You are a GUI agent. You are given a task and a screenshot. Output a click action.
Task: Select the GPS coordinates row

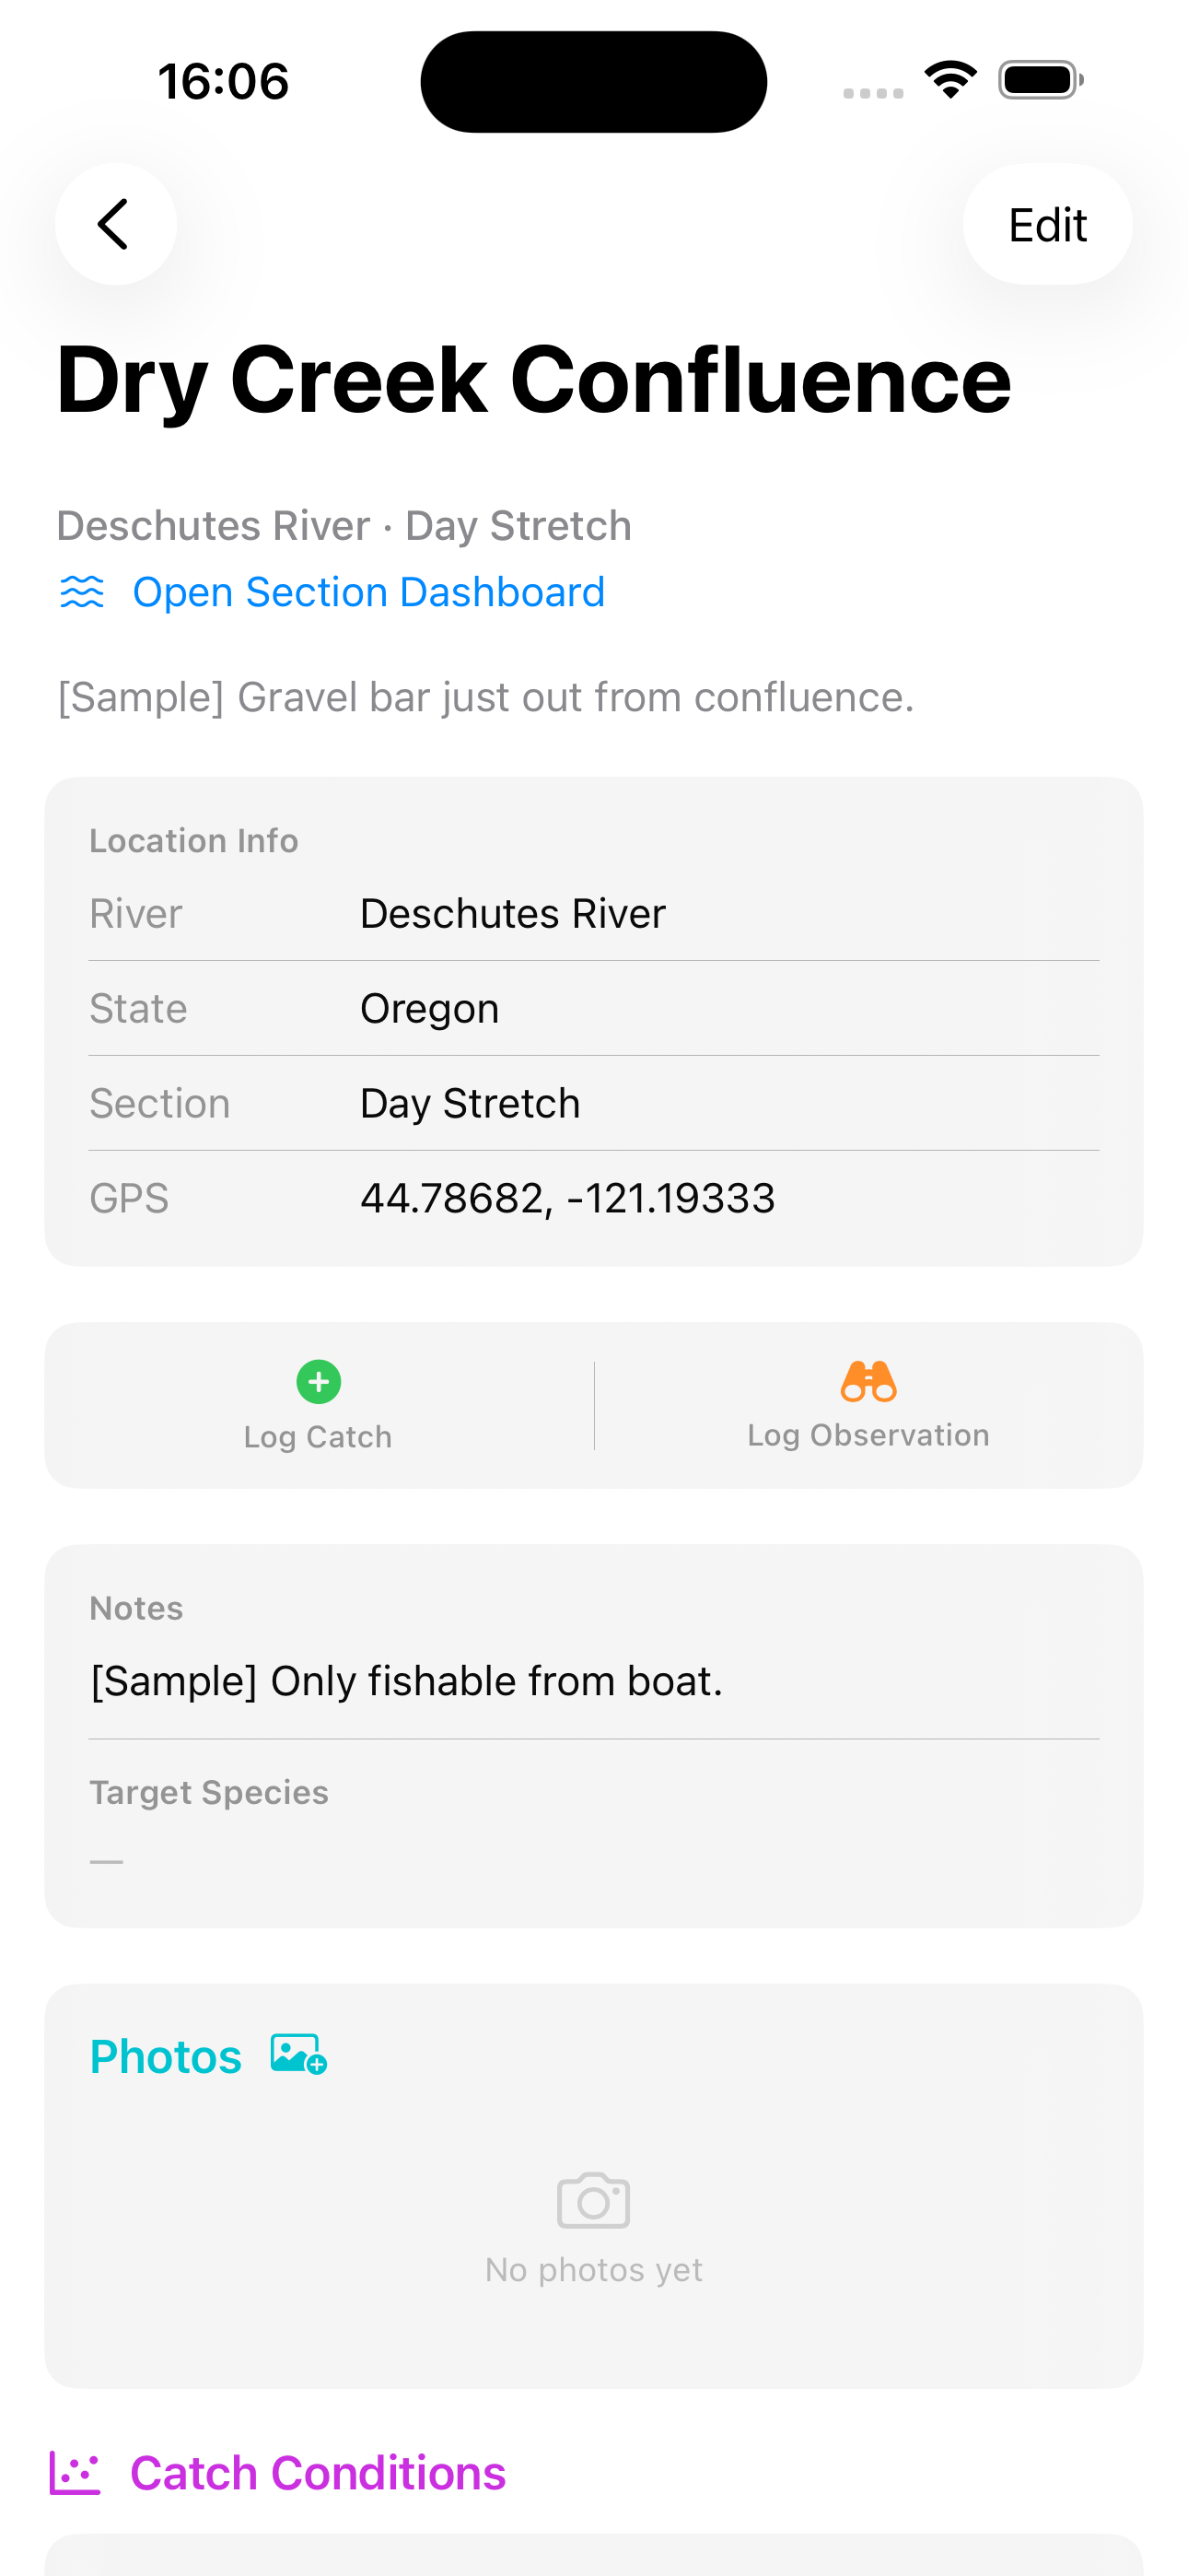point(594,1198)
